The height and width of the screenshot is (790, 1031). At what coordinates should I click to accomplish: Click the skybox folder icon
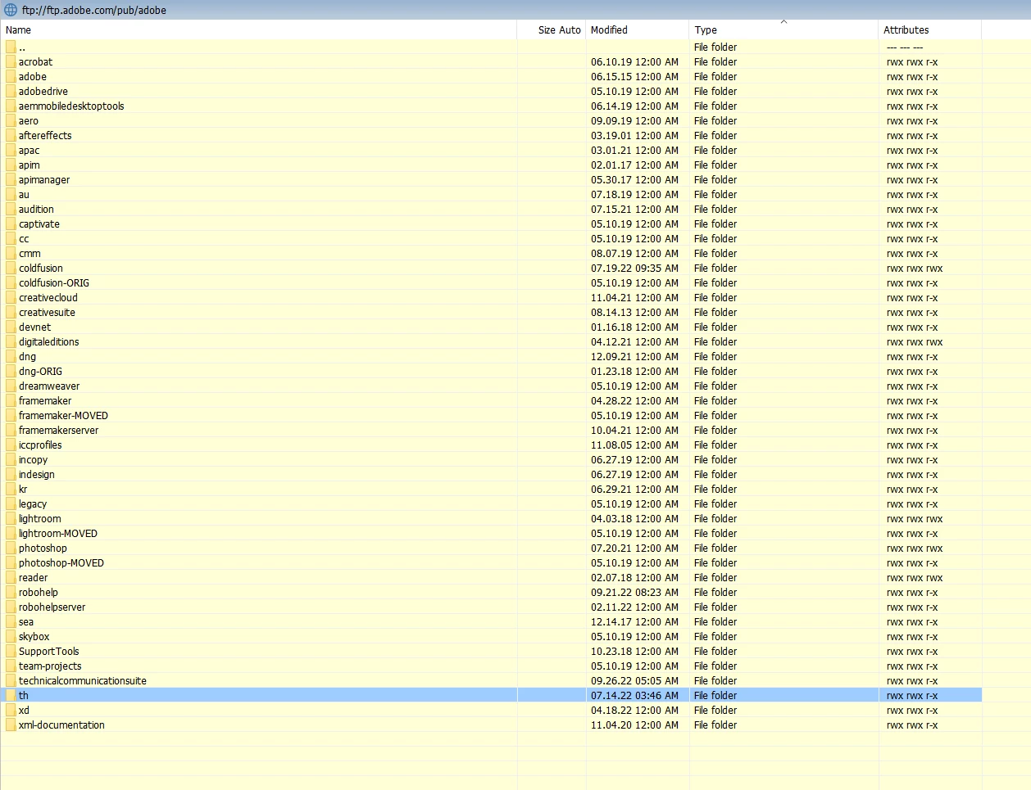(11, 636)
